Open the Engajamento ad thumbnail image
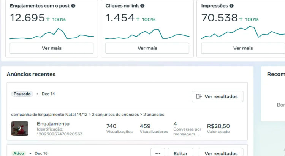 [20, 129]
